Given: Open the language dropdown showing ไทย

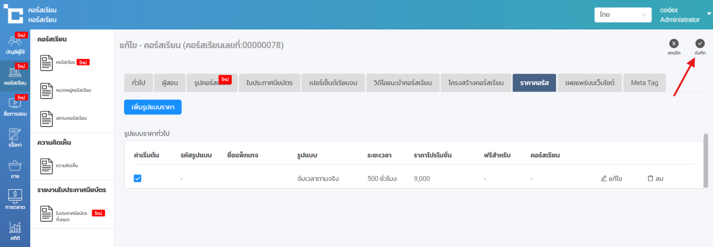Looking at the screenshot, I should (x=623, y=15).
